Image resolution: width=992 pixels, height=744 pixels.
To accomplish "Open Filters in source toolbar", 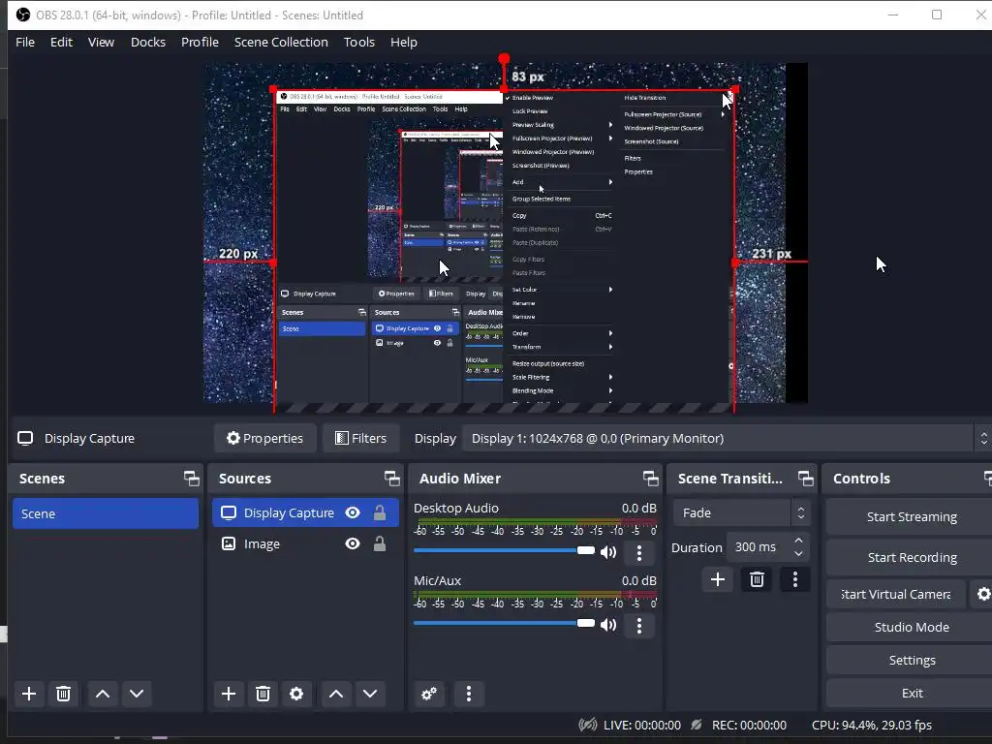I will point(360,439).
